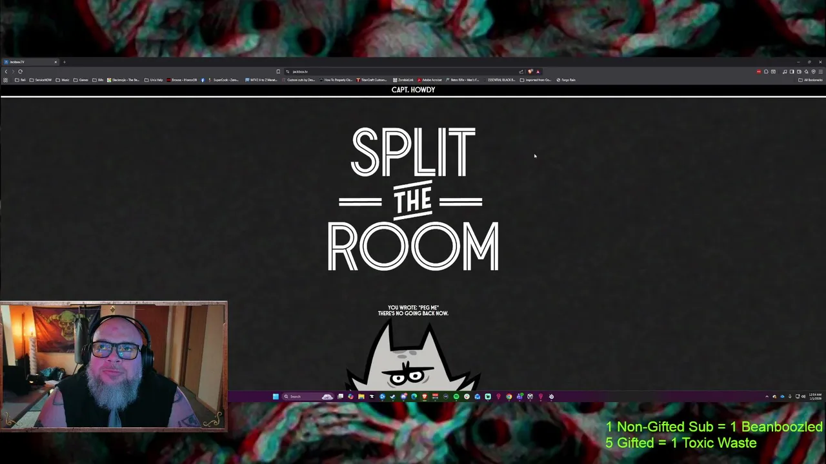Expand the Games bookmarks folder
This screenshot has height=464, width=826.
tap(81, 80)
